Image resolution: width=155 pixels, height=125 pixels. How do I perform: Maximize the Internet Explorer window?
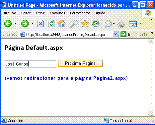(x=143, y=5)
